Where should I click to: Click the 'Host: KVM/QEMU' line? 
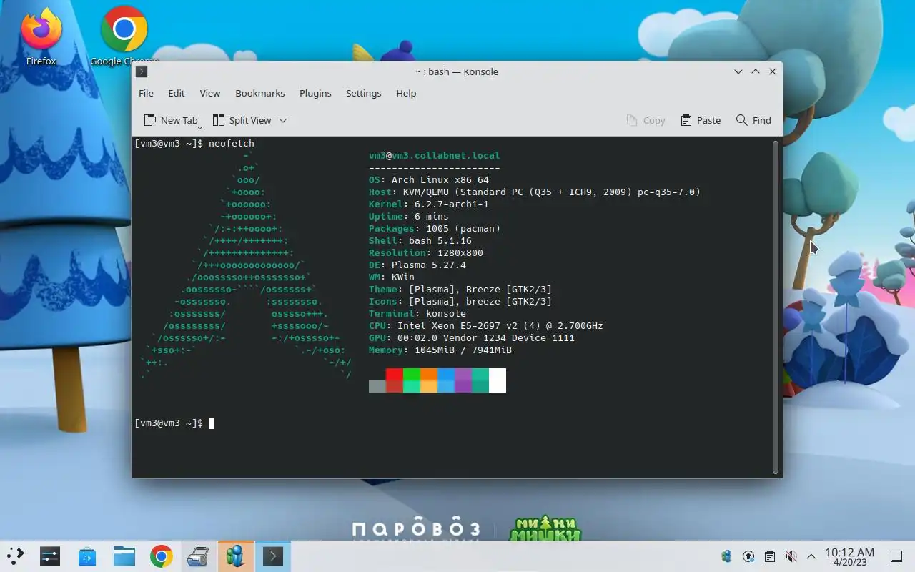point(535,192)
